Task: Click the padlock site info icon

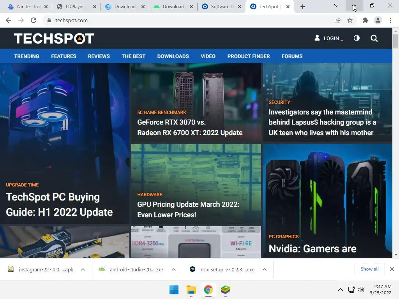Action: (49, 20)
